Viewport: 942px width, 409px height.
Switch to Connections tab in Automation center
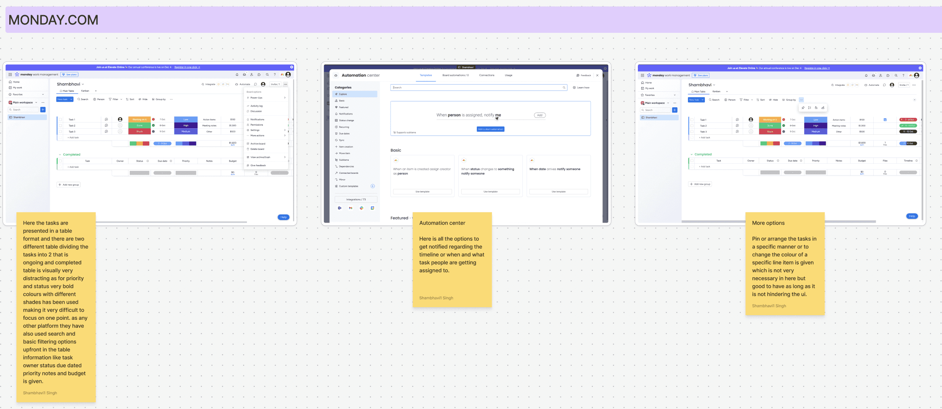487,75
